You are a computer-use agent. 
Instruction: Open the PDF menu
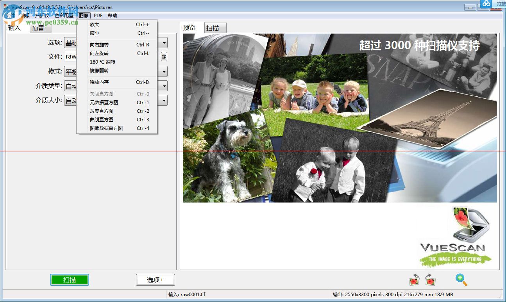pyautogui.click(x=98, y=16)
